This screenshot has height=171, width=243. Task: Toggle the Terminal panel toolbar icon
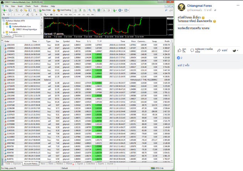tap(30, 10)
